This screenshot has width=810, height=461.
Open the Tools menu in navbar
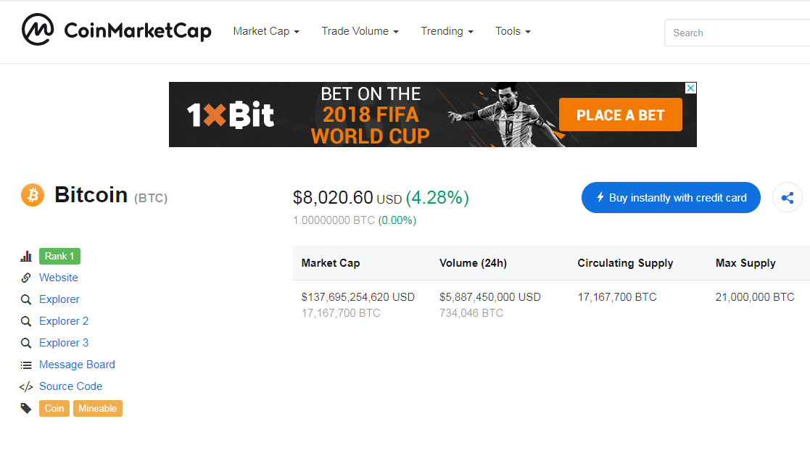(x=513, y=31)
